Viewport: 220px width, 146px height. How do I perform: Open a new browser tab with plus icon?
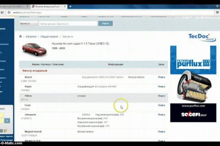click(70, 7)
